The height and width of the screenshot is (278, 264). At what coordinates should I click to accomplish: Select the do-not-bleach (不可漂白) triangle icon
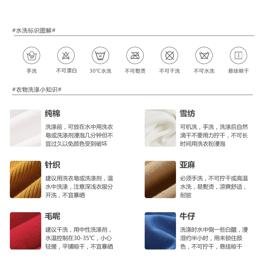point(66,56)
